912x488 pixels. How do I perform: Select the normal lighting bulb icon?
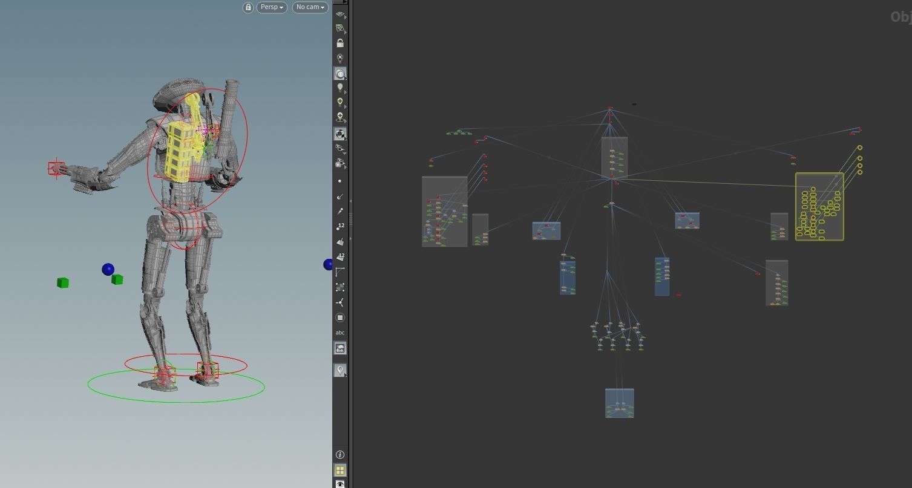click(340, 88)
